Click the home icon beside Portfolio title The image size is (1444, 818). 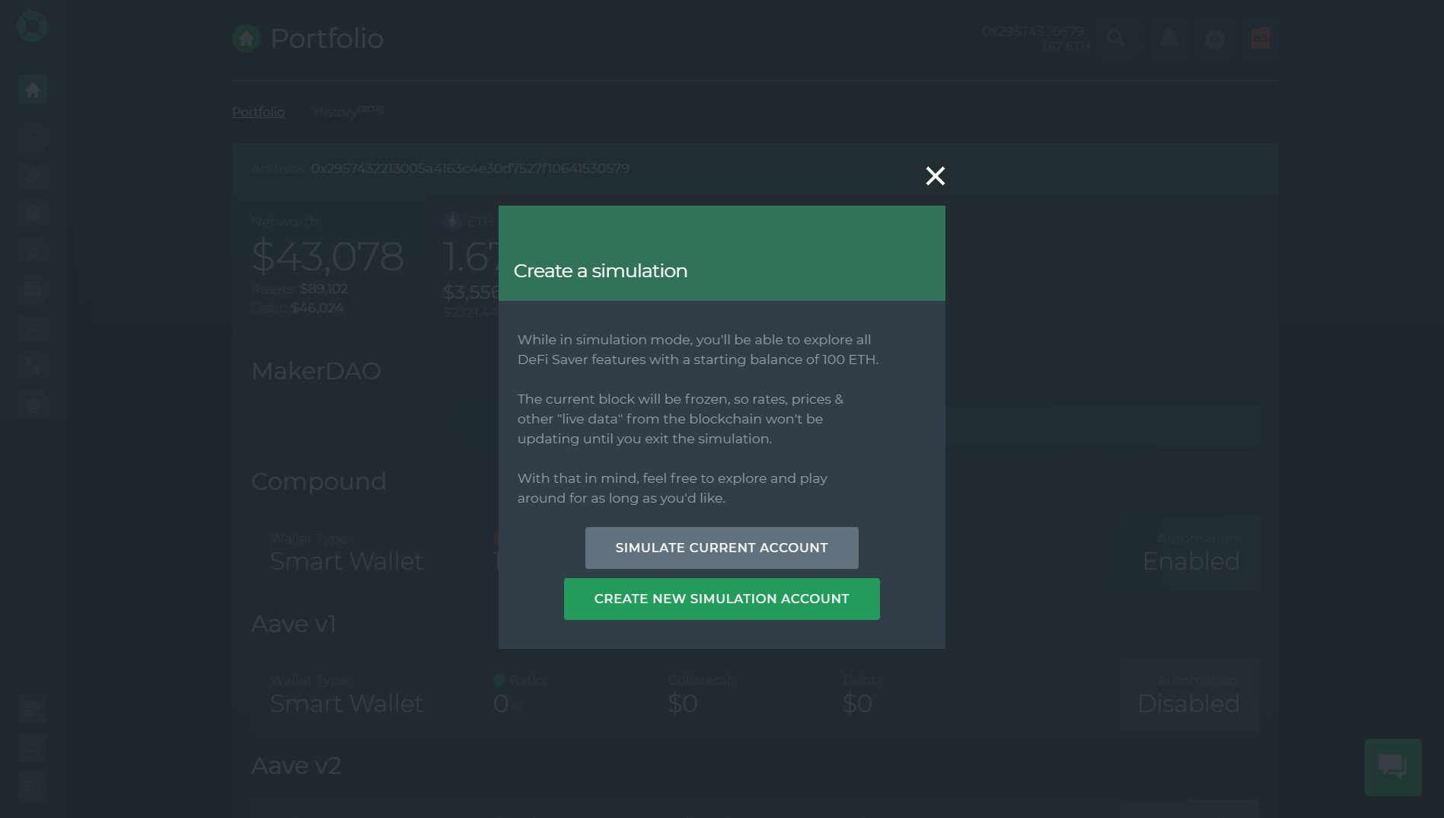(246, 39)
